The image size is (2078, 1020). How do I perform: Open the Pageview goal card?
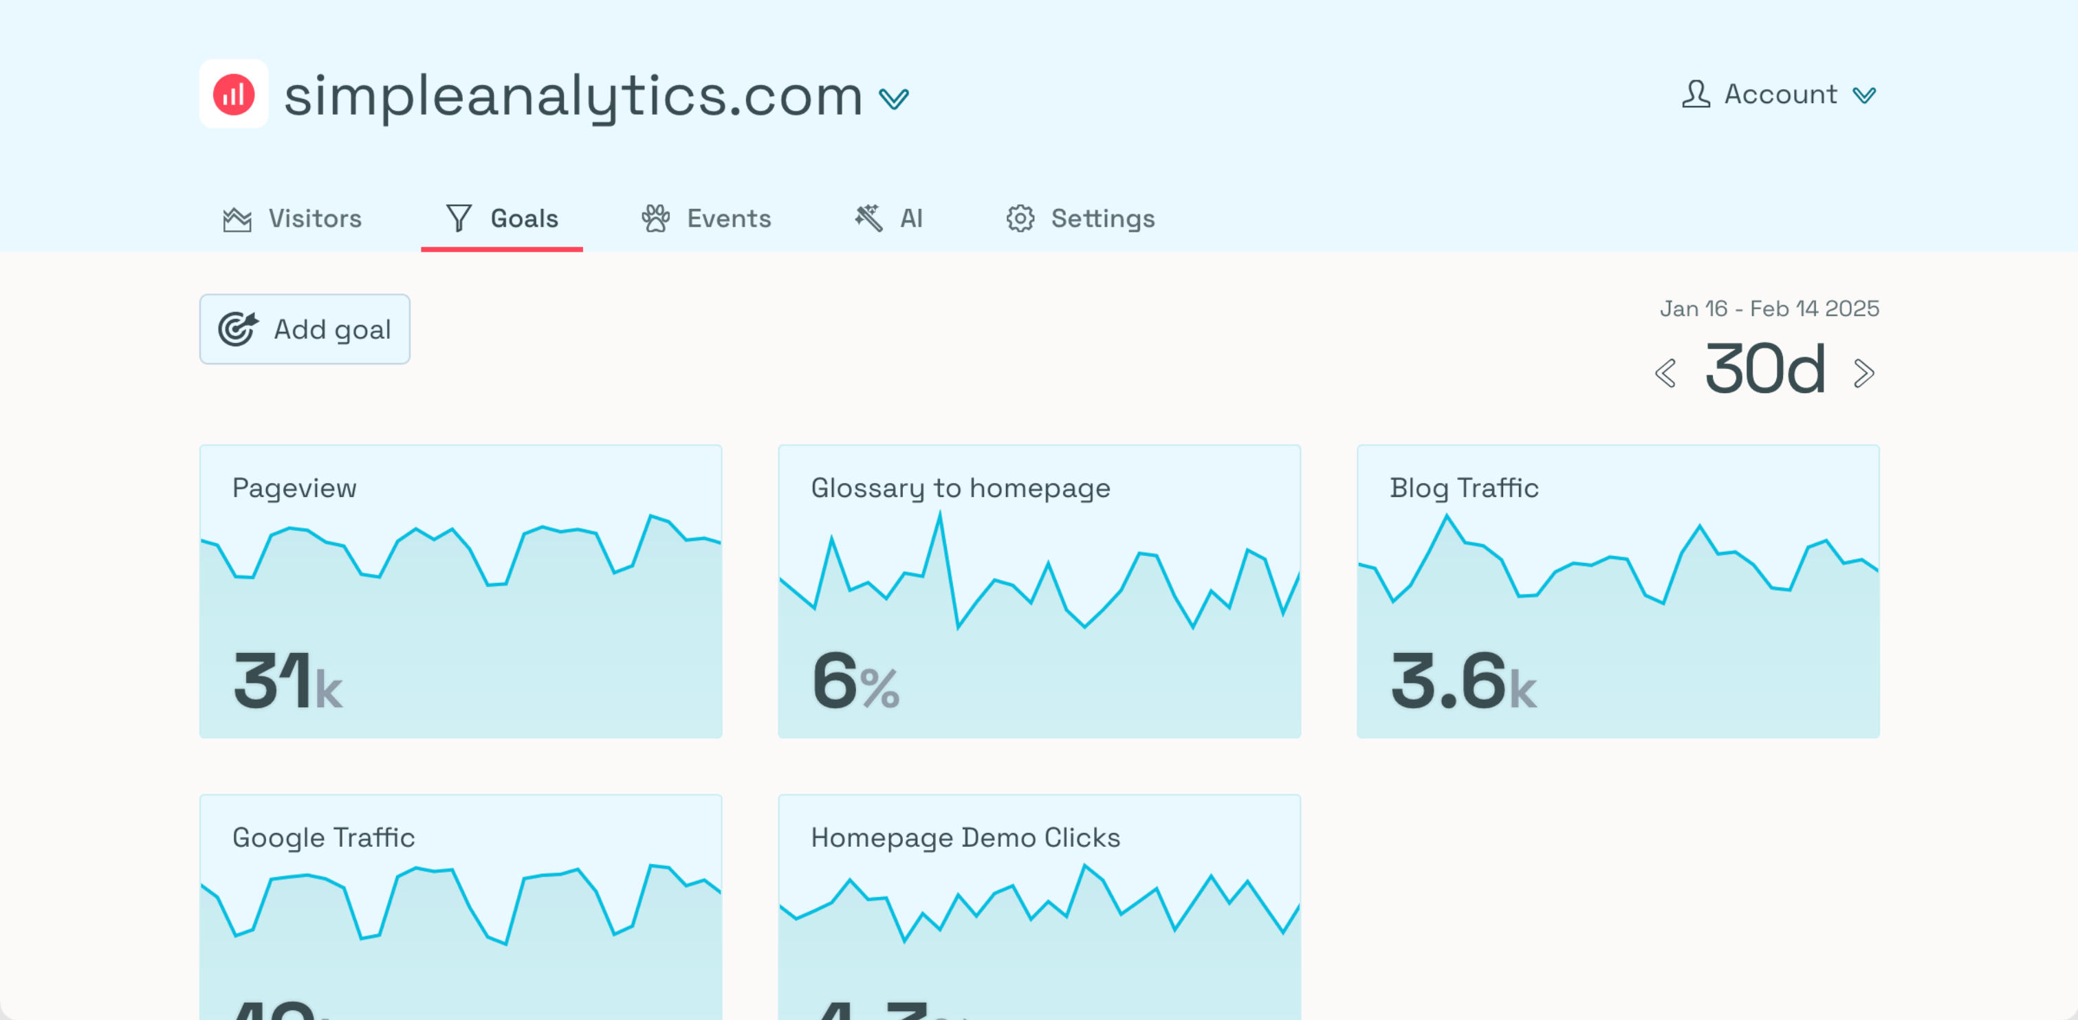click(x=461, y=590)
